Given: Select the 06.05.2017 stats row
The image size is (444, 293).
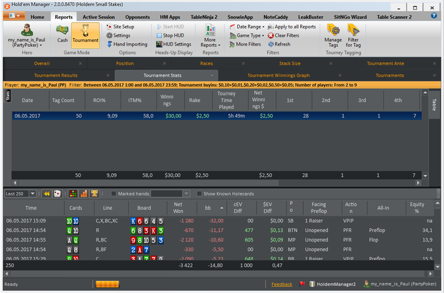Looking at the screenshot, I should coord(217,116).
